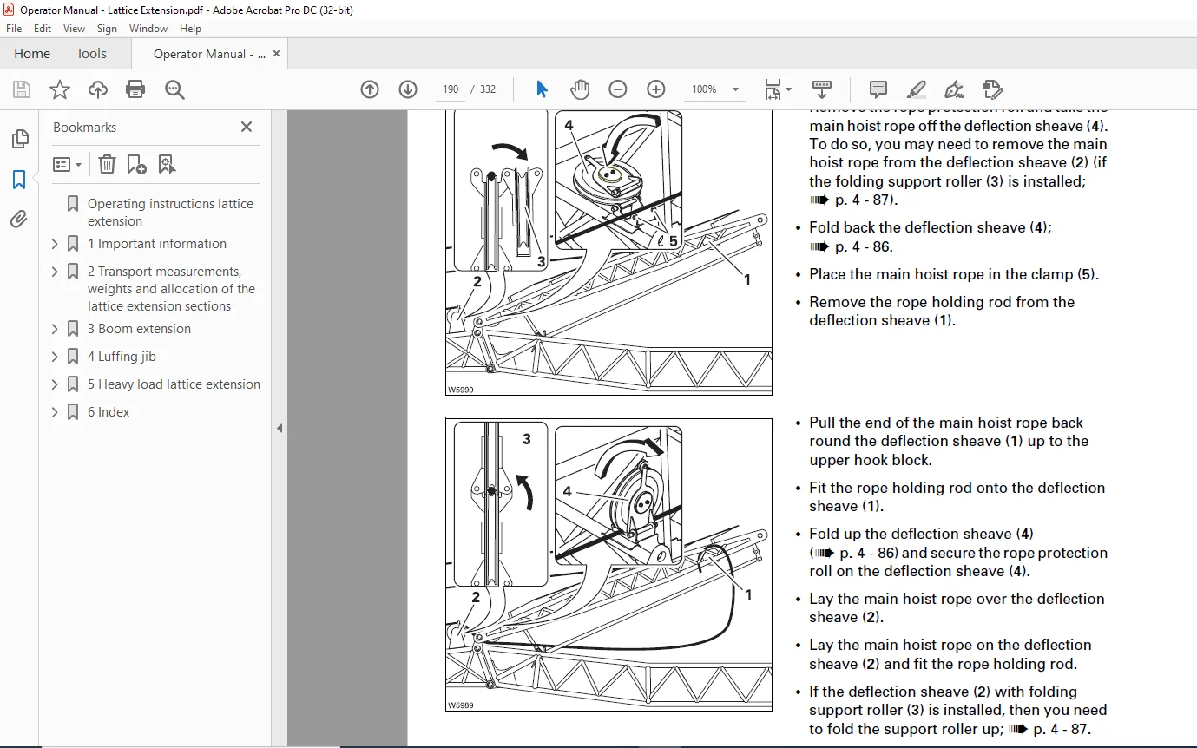Viewport: 1197px width, 748px height.
Task: Close the Operator Manual document tab
Action: coord(277,54)
